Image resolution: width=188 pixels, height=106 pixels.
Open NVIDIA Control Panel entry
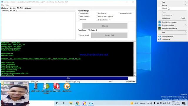pyautogui.click(x=172, y=28)
